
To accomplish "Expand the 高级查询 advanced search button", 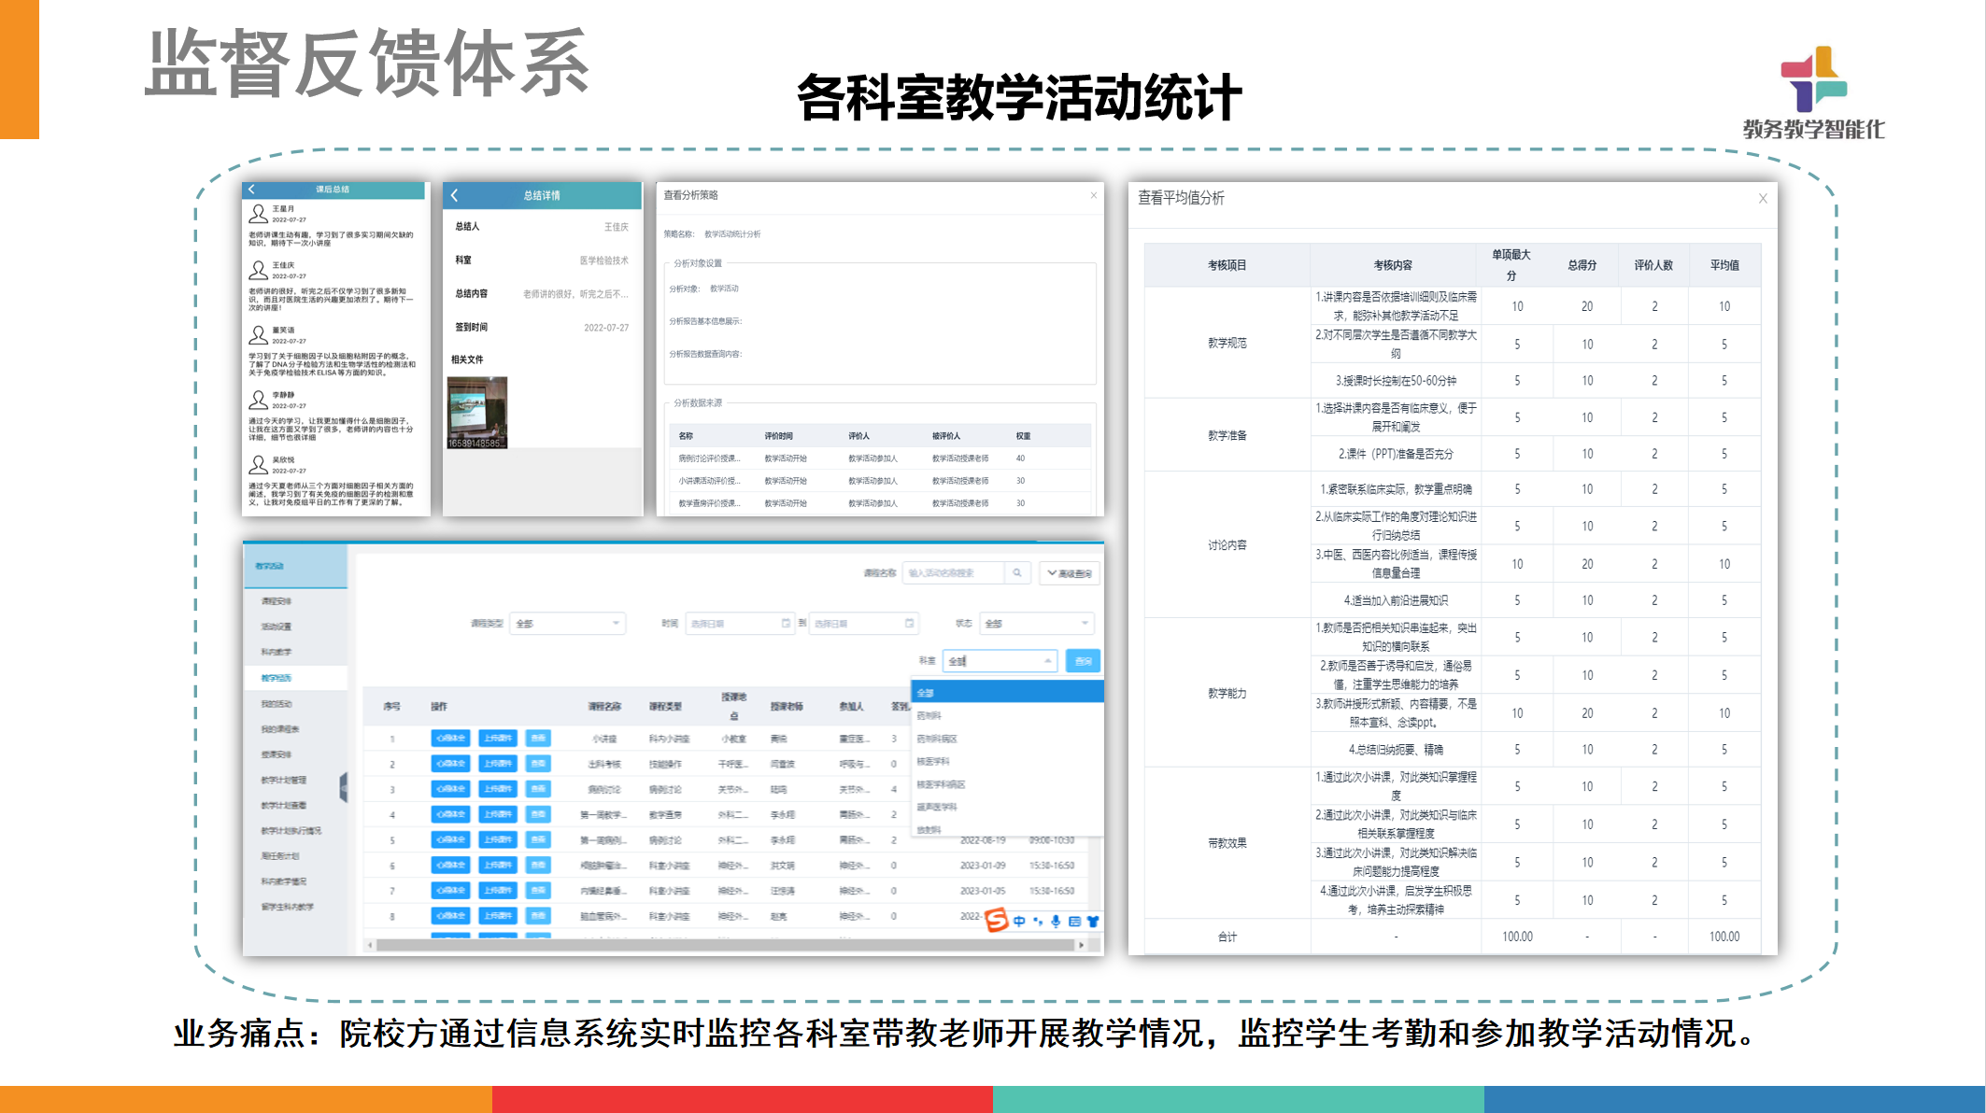I will click(x=1070, y=573).
